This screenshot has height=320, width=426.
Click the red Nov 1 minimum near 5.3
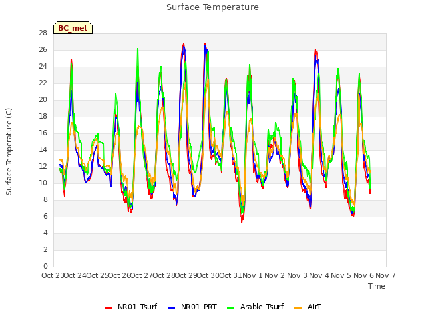pyautogui.click(x=242, y=222)
